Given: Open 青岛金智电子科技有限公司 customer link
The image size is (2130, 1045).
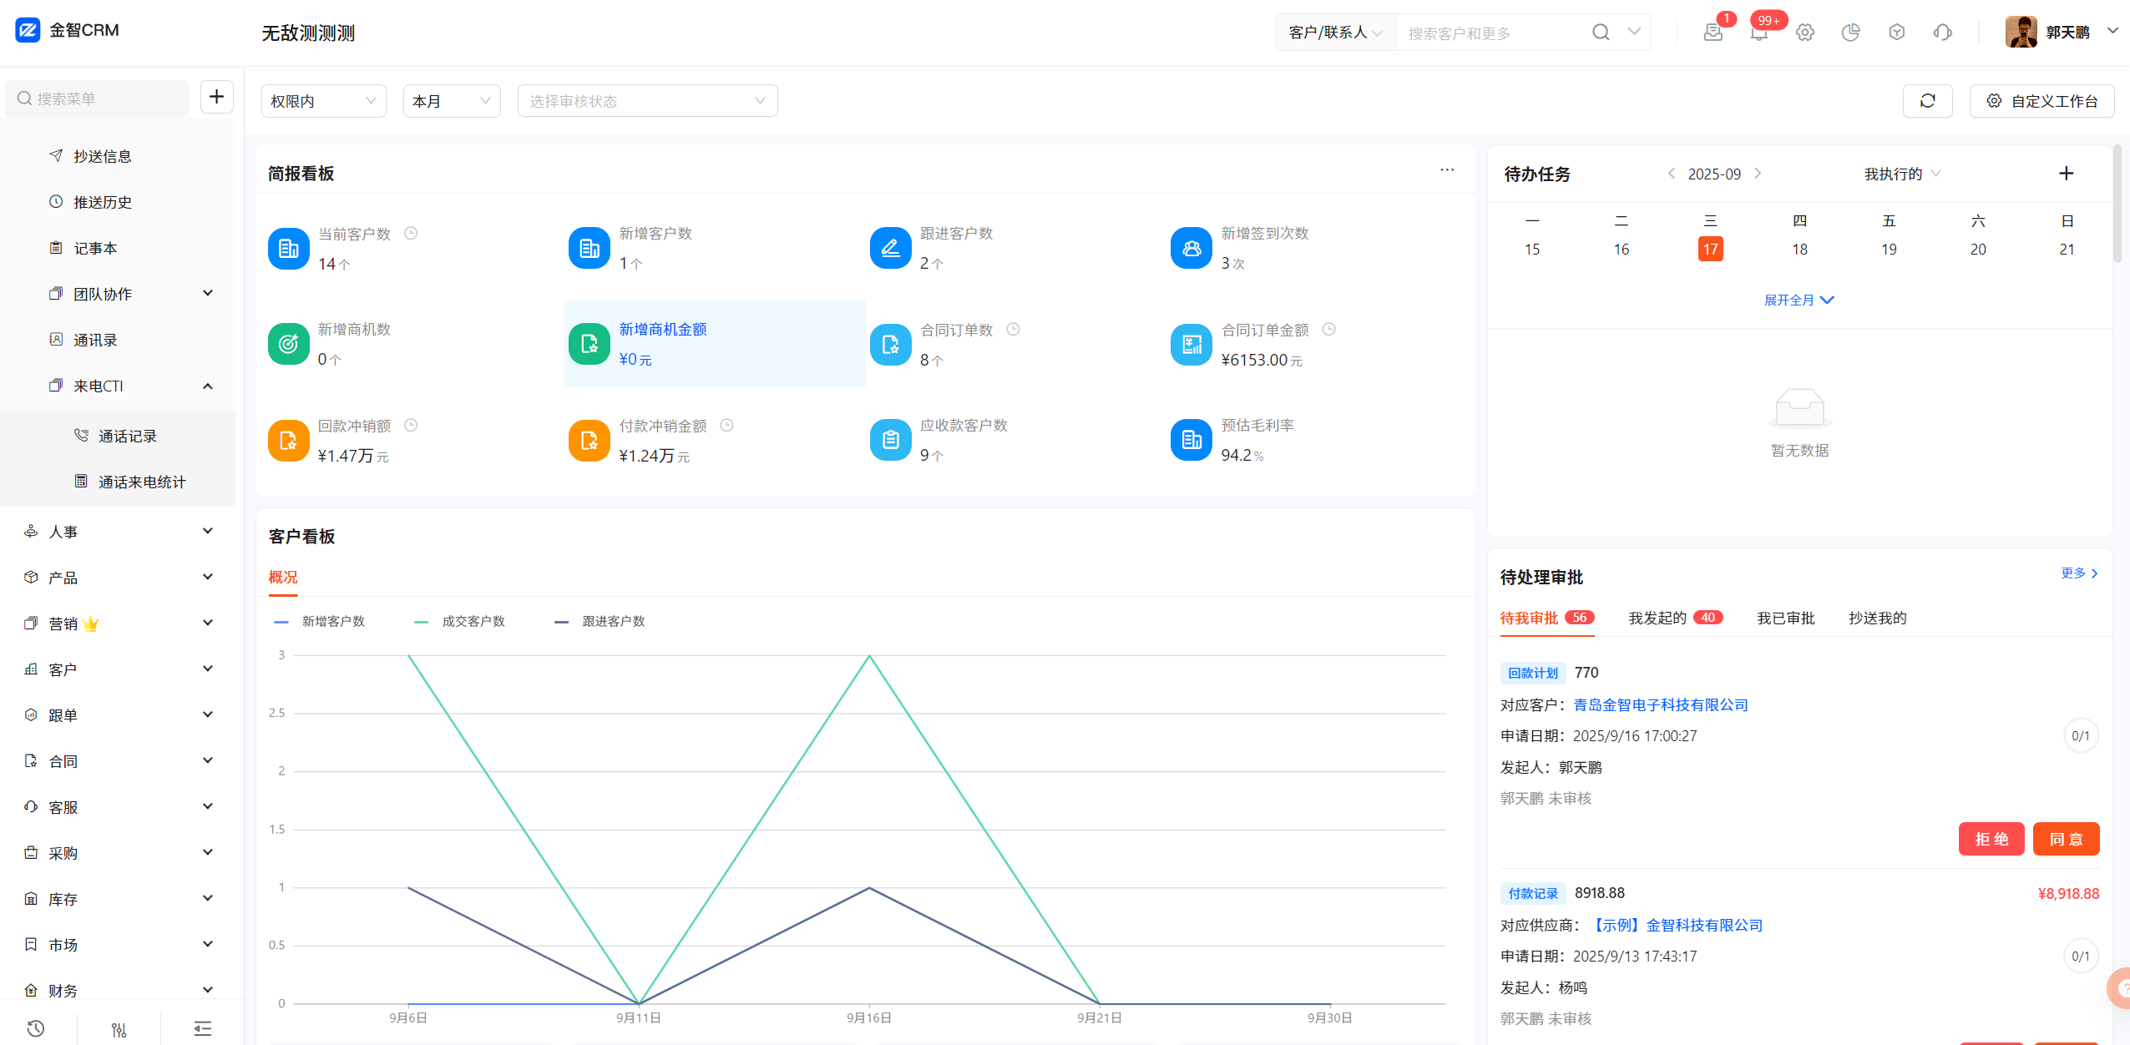Looking at the screenshot, I should 1660,704.
